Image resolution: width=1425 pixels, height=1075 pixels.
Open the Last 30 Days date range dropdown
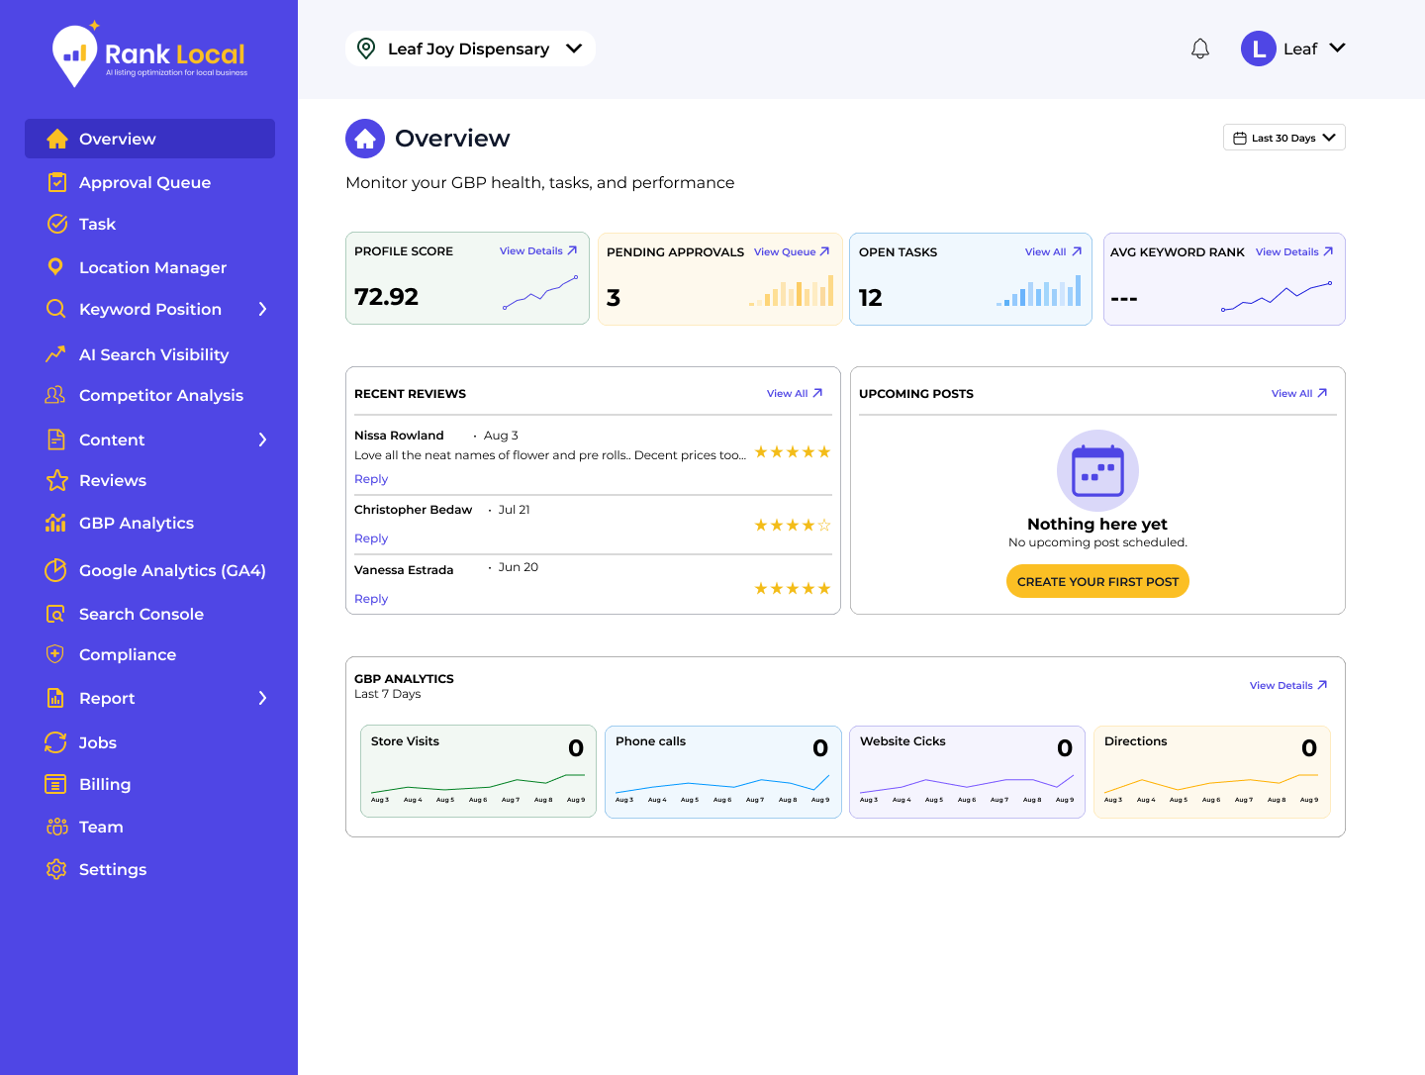point(1284,138)
